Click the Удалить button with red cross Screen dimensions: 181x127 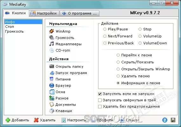[x=45, y=120]
